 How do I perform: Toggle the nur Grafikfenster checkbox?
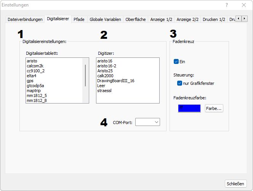point(180,83)
